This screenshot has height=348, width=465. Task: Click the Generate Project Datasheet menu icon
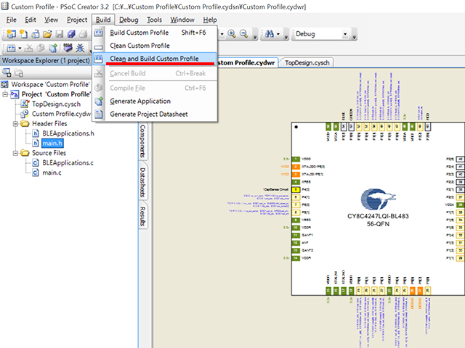click(x=99, y=115)
